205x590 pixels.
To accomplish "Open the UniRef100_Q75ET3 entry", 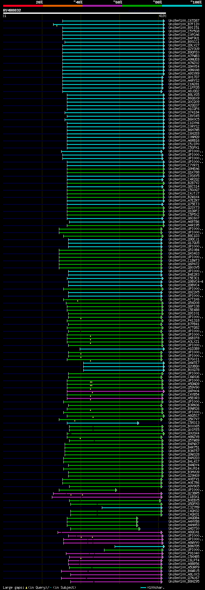I will (184, 204).
